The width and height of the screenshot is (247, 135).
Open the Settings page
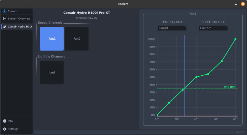17,129
